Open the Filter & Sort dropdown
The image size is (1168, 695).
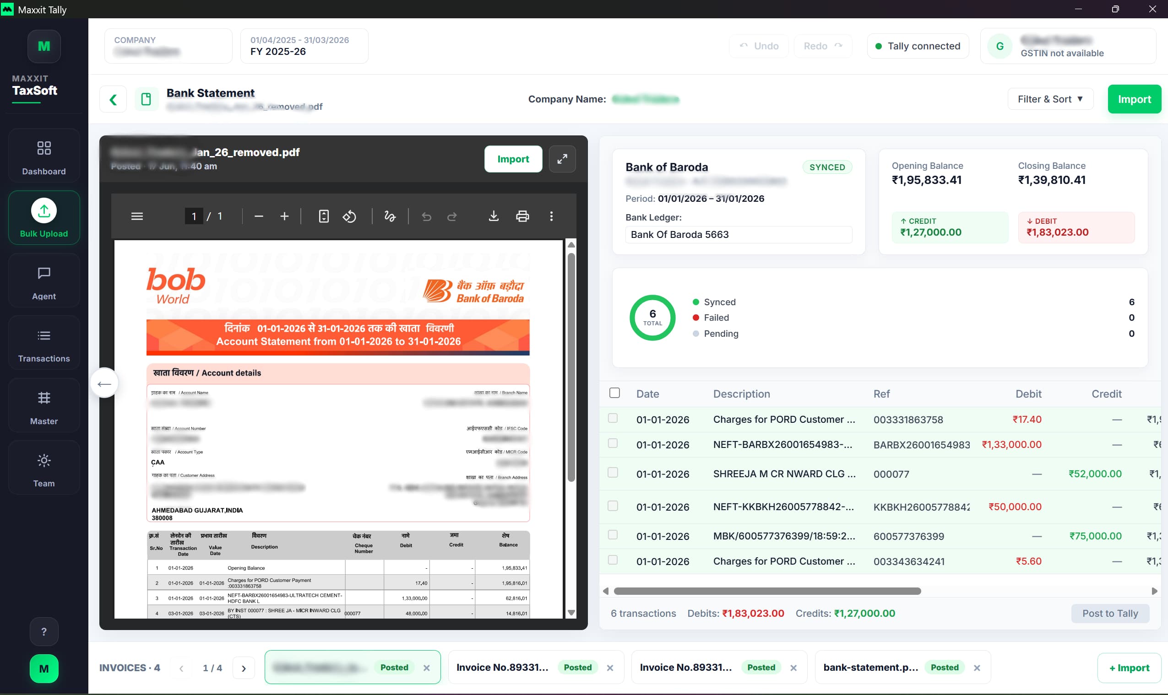1050,99
